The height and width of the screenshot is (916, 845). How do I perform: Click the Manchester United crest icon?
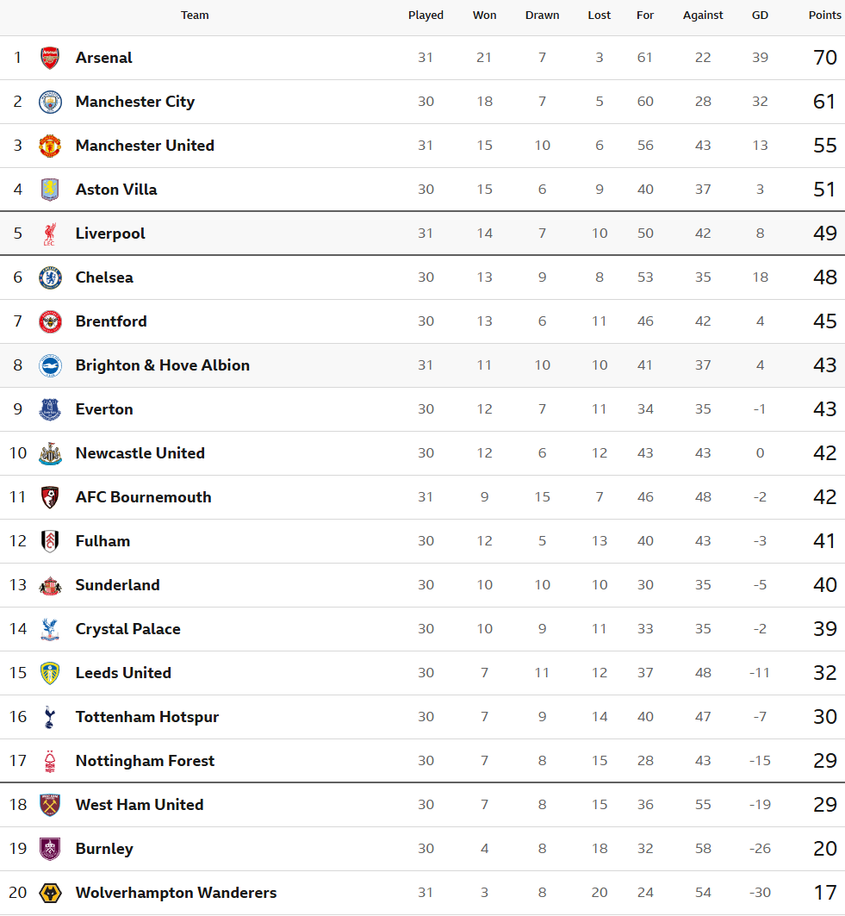point(50,146)
